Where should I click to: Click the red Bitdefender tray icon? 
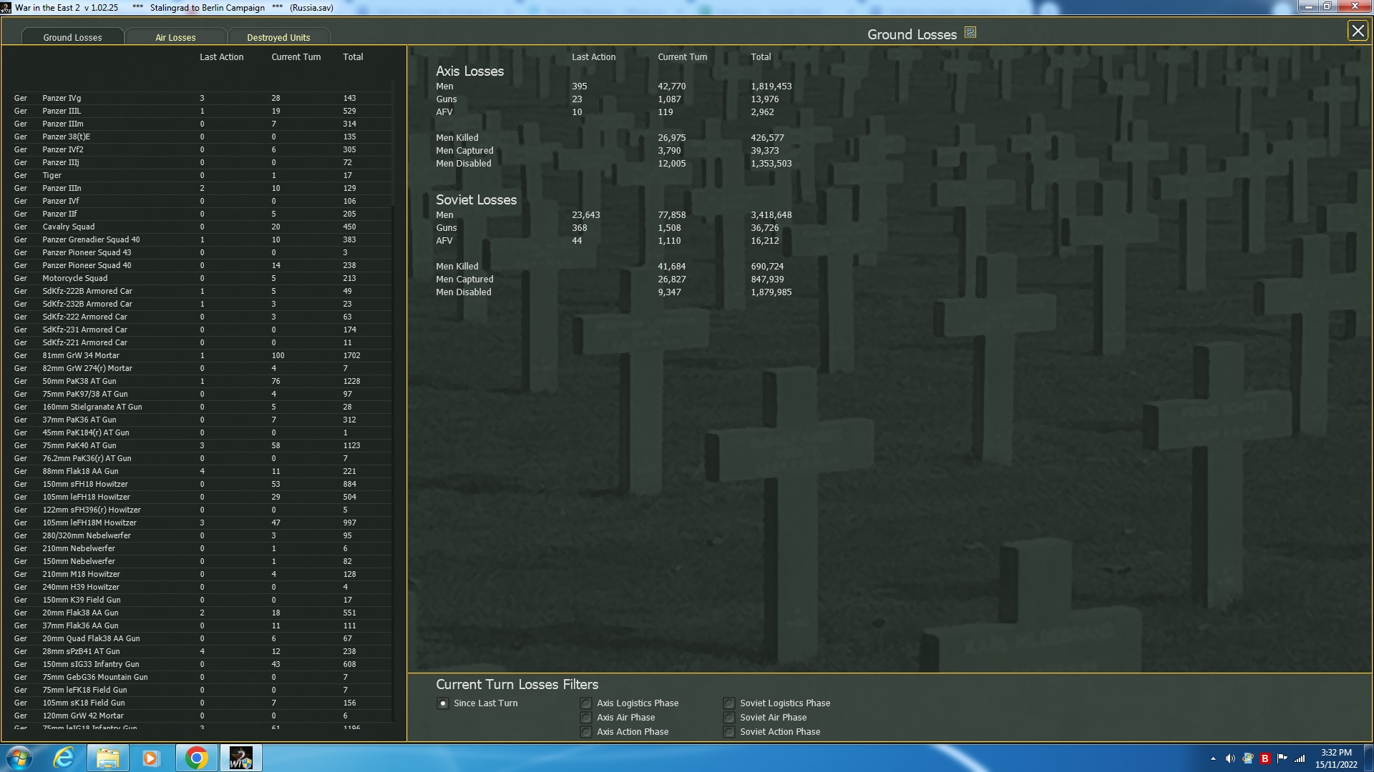click(x=1265, y=758)
